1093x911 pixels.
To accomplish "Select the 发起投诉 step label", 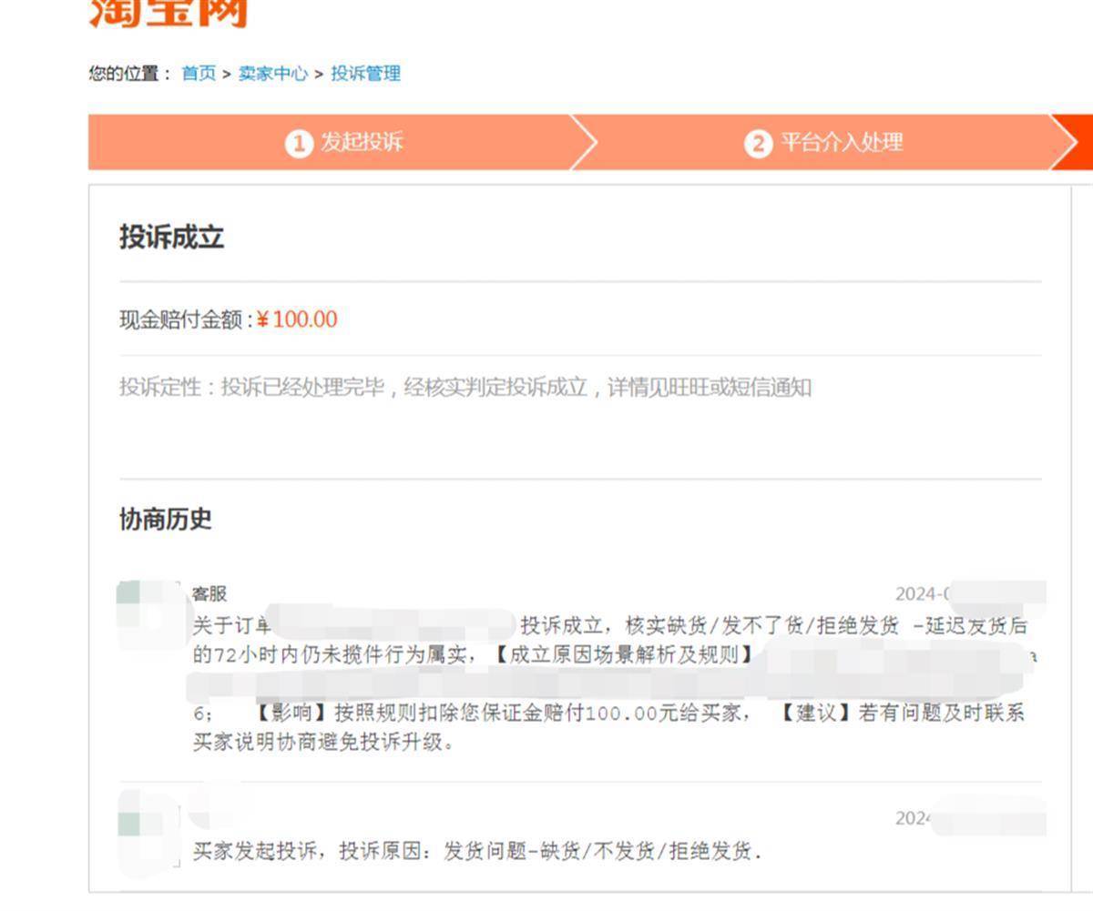I will 362,143.
